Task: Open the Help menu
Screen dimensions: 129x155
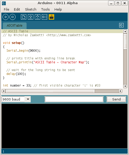Action: coord(58,9)
